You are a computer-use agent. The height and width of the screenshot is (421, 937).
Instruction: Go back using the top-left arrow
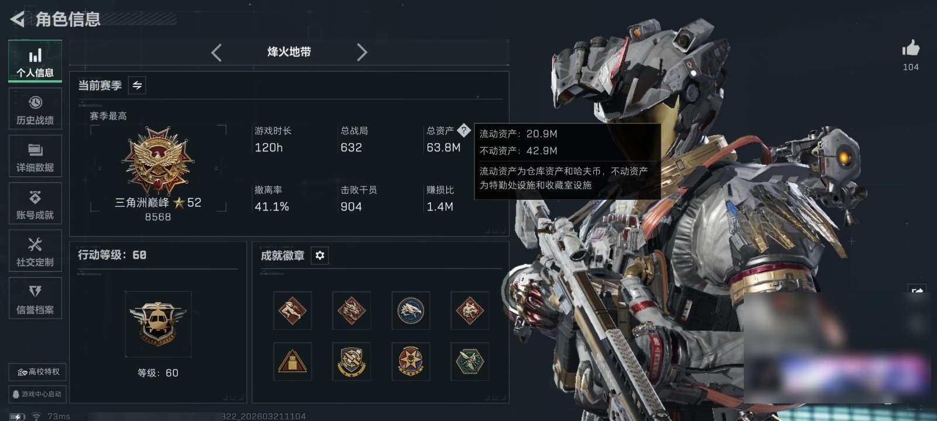[x=18, y=19]
